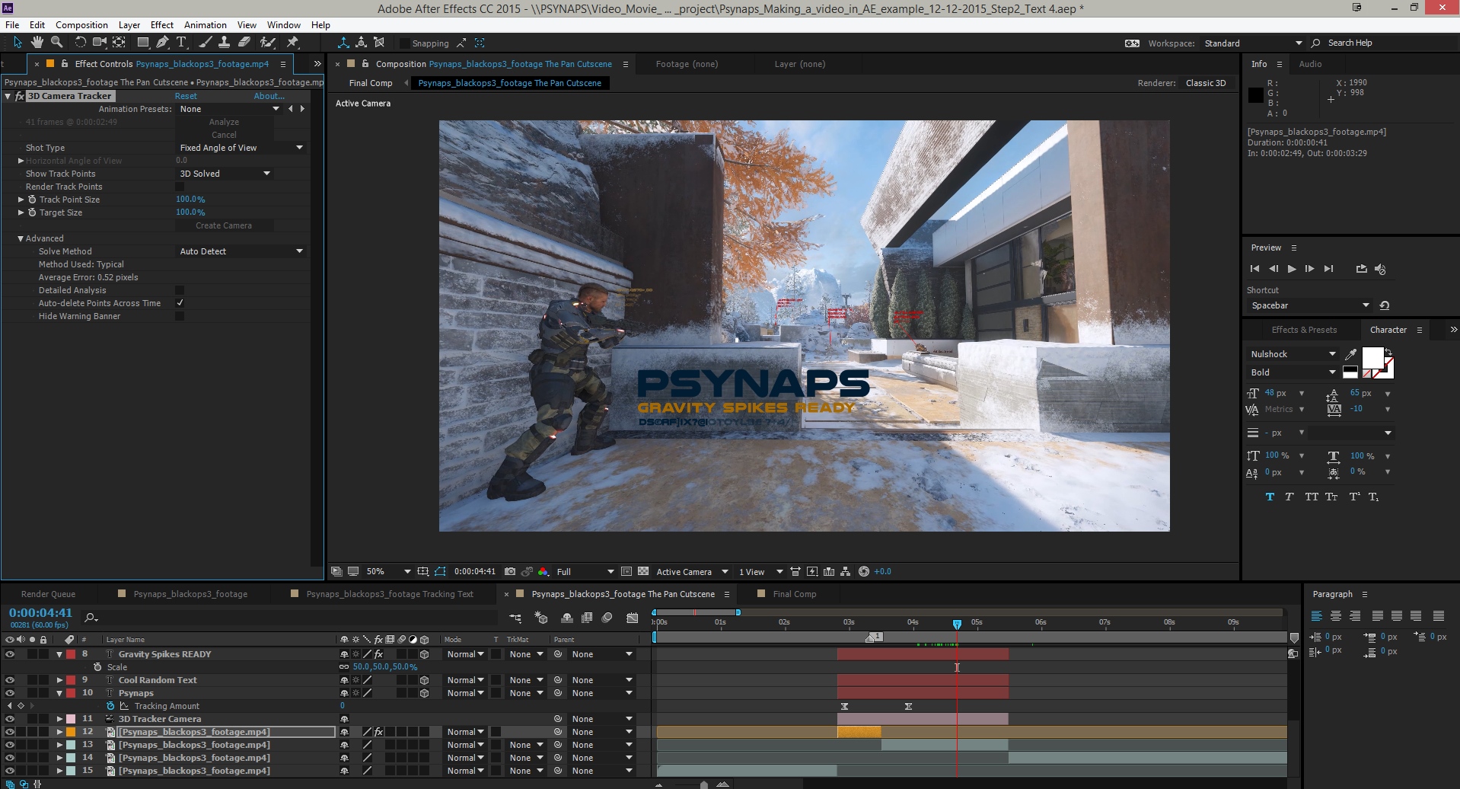Enable the Detailed Analysis checkbox
Screen dimensions: 1460x789
coord(180,290)
